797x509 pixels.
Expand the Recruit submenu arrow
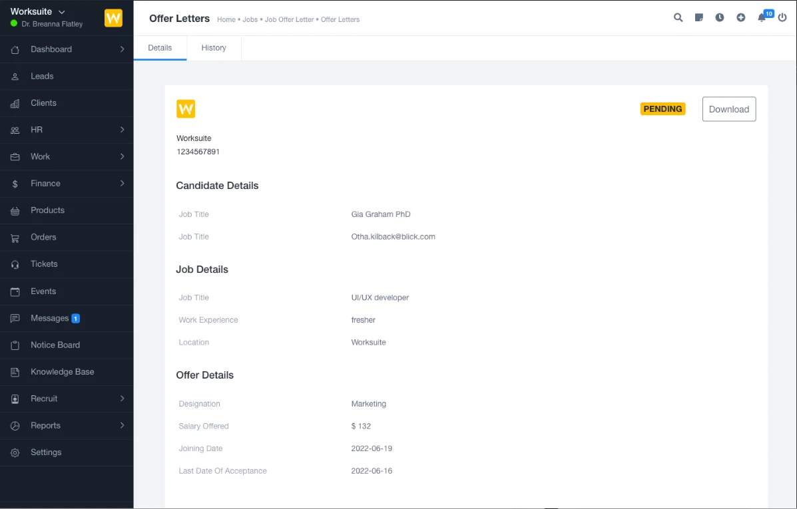122,399
